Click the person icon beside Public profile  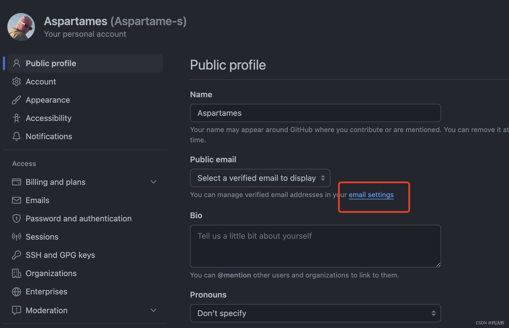click(x=17, y=63)
